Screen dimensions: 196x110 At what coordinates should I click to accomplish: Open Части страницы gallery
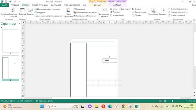(68, 13)
